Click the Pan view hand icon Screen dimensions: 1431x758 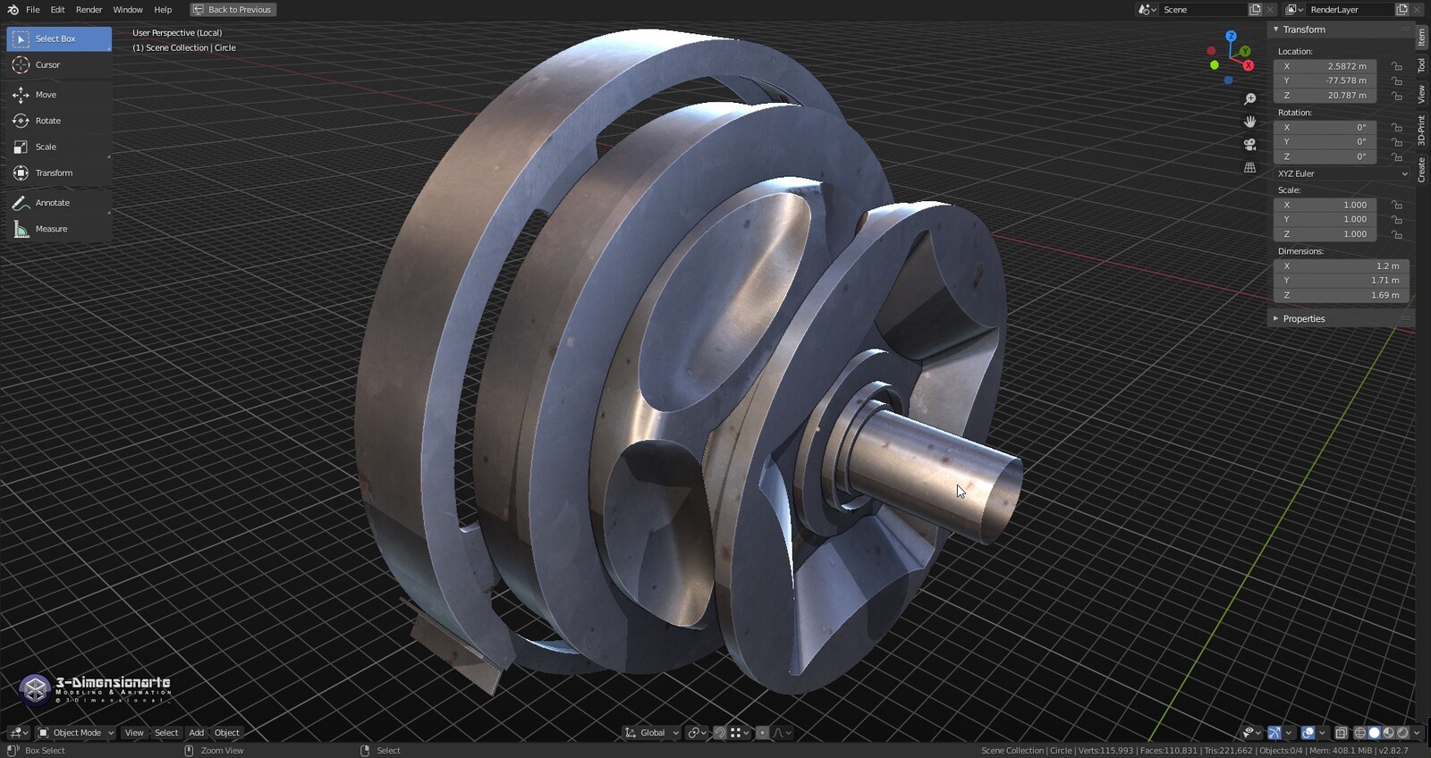(x=1249, y=122)
